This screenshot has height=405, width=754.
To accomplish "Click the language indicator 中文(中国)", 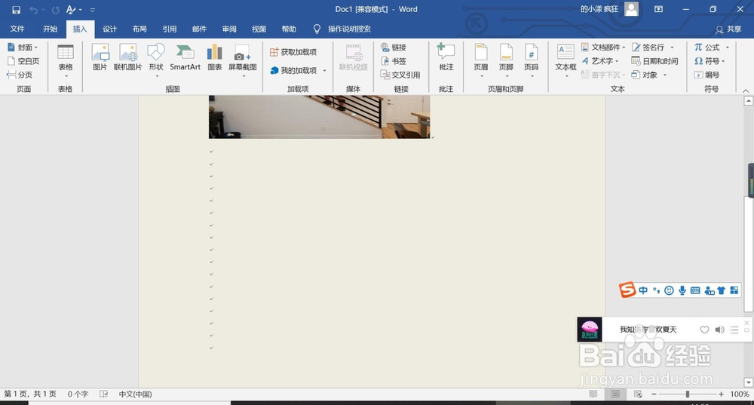I will tap(135, 394).
